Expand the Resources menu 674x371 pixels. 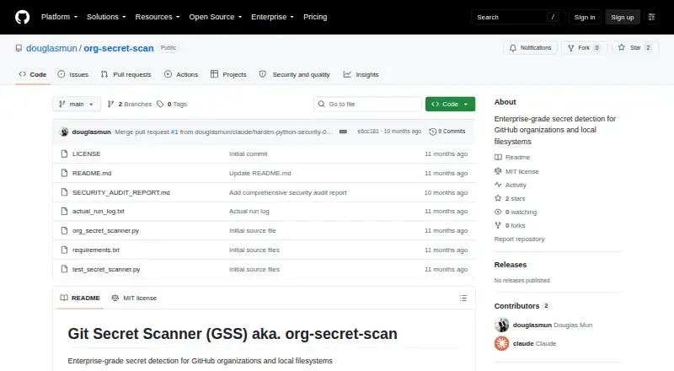pyautogui.click(x=158, y=17)
